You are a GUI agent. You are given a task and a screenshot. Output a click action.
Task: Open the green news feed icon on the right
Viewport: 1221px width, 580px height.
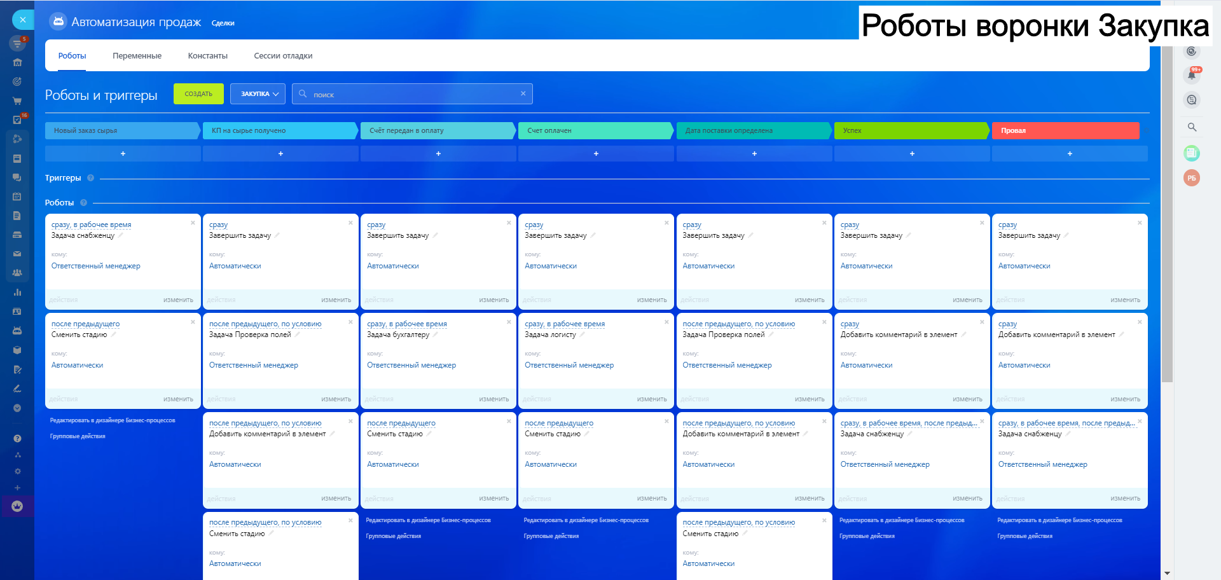1192,153
